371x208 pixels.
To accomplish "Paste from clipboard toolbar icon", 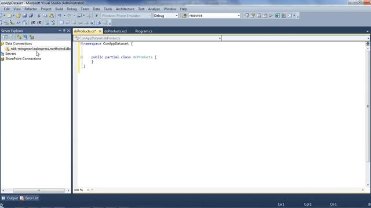I will (x=52, y=16).
